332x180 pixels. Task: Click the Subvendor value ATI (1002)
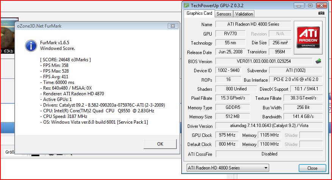(296, 70)
